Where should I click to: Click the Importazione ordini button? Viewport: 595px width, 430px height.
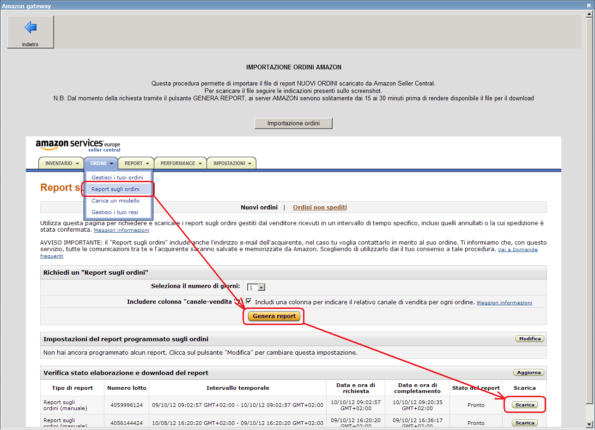pos(293,123)
